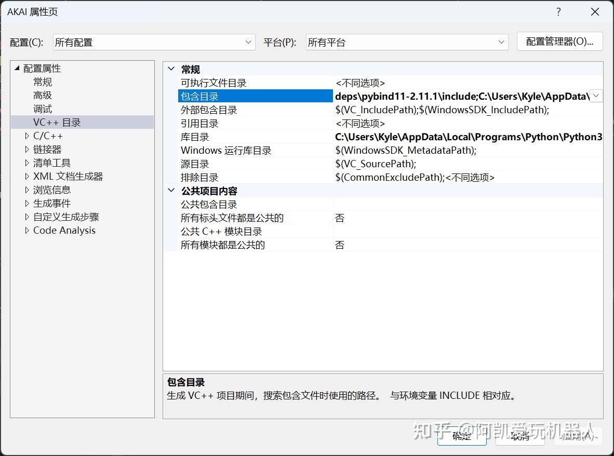This screenshot has width=614, height=456.
Task: Expand the 链接器 tree node
Action: tap(27, 149)
